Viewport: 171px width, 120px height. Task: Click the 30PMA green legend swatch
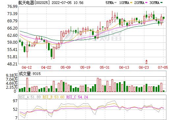point(161,3)
